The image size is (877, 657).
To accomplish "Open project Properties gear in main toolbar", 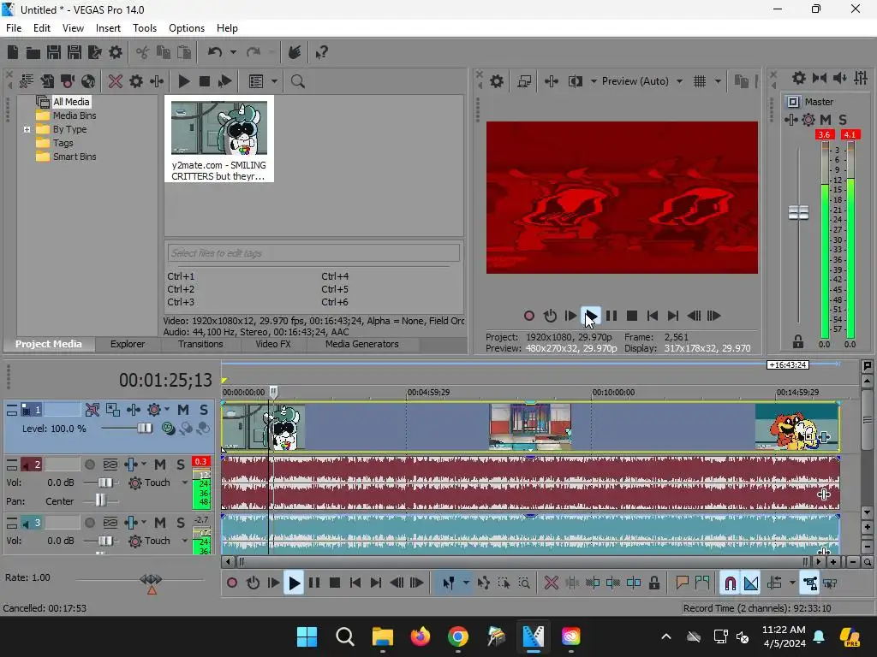I will pos(116,52).
